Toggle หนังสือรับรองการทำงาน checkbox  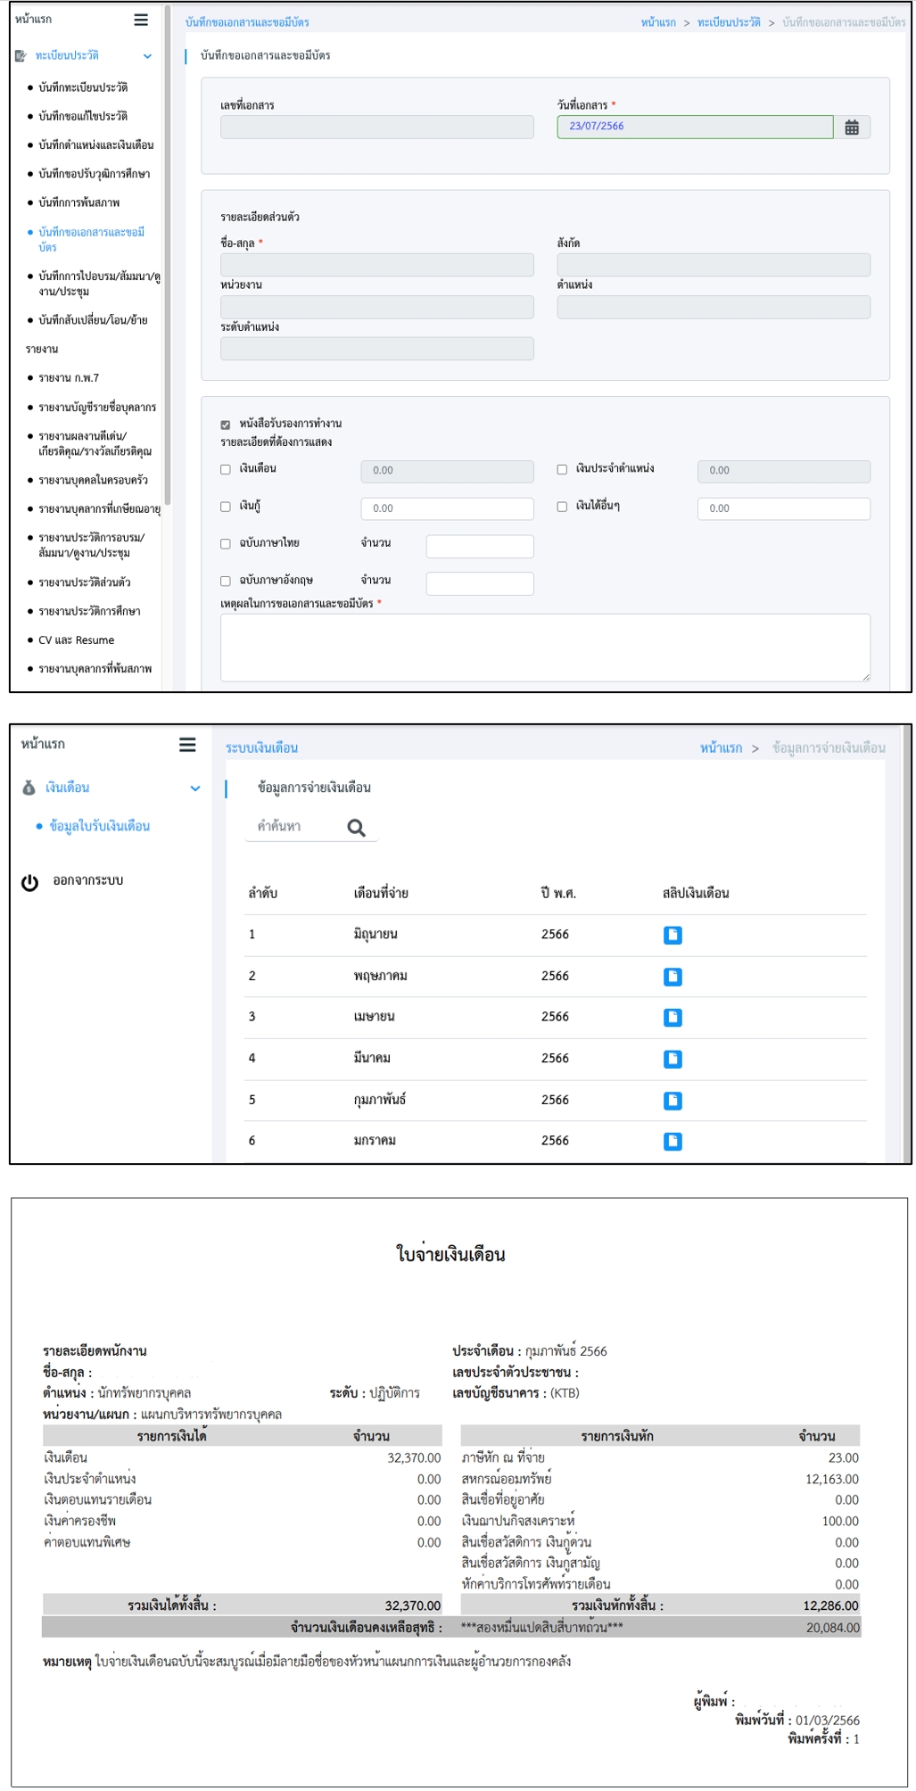pos(225,425)
